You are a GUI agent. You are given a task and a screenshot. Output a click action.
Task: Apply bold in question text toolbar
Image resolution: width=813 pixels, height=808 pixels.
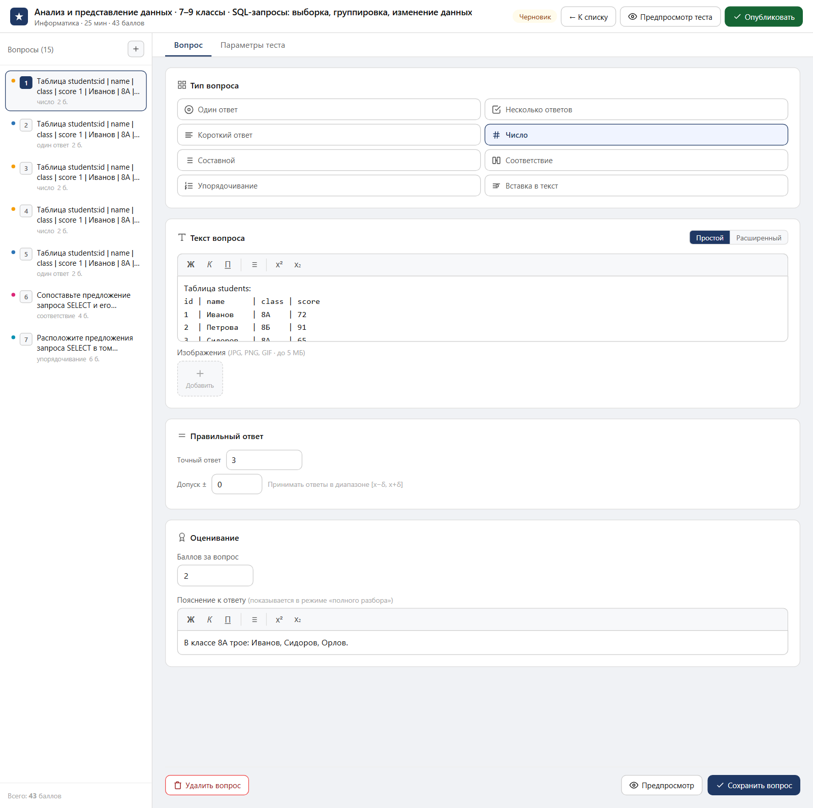[x=191, y=265]
